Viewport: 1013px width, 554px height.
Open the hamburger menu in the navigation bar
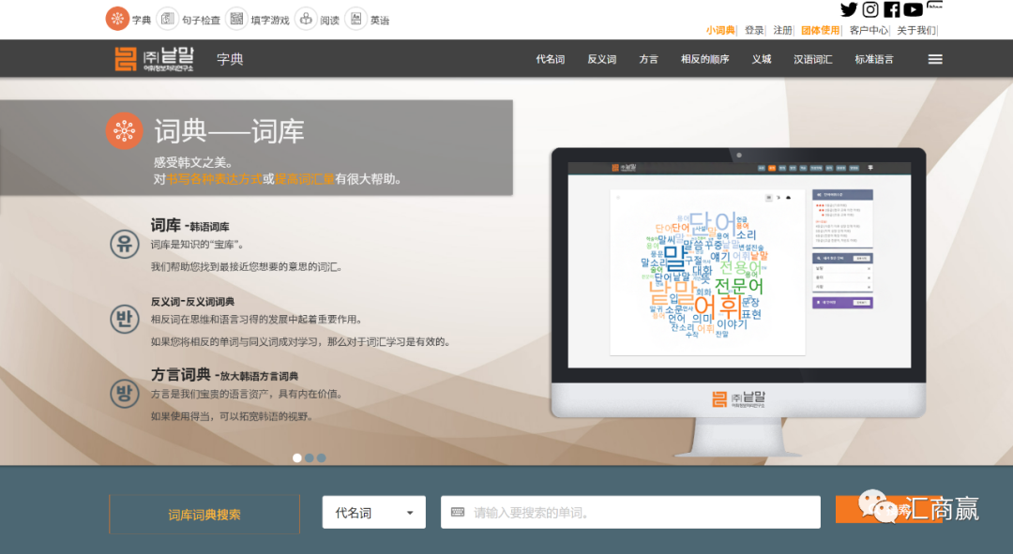coord(935,58)
